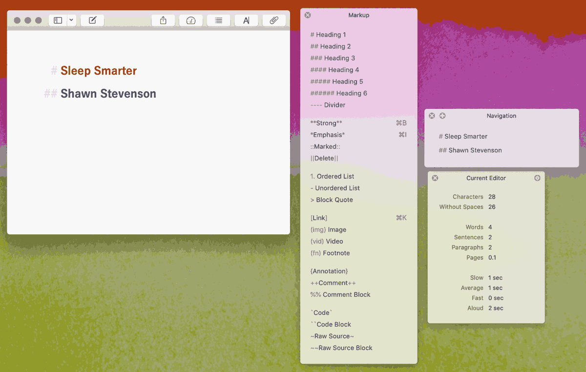
Task: Select the Aloud reading time row
Action: [x=486, y=308]
